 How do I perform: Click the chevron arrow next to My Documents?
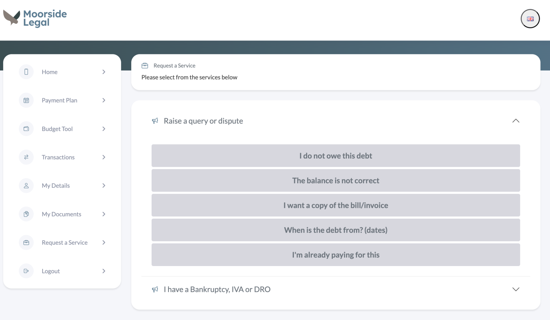click(x=104, y=214)
